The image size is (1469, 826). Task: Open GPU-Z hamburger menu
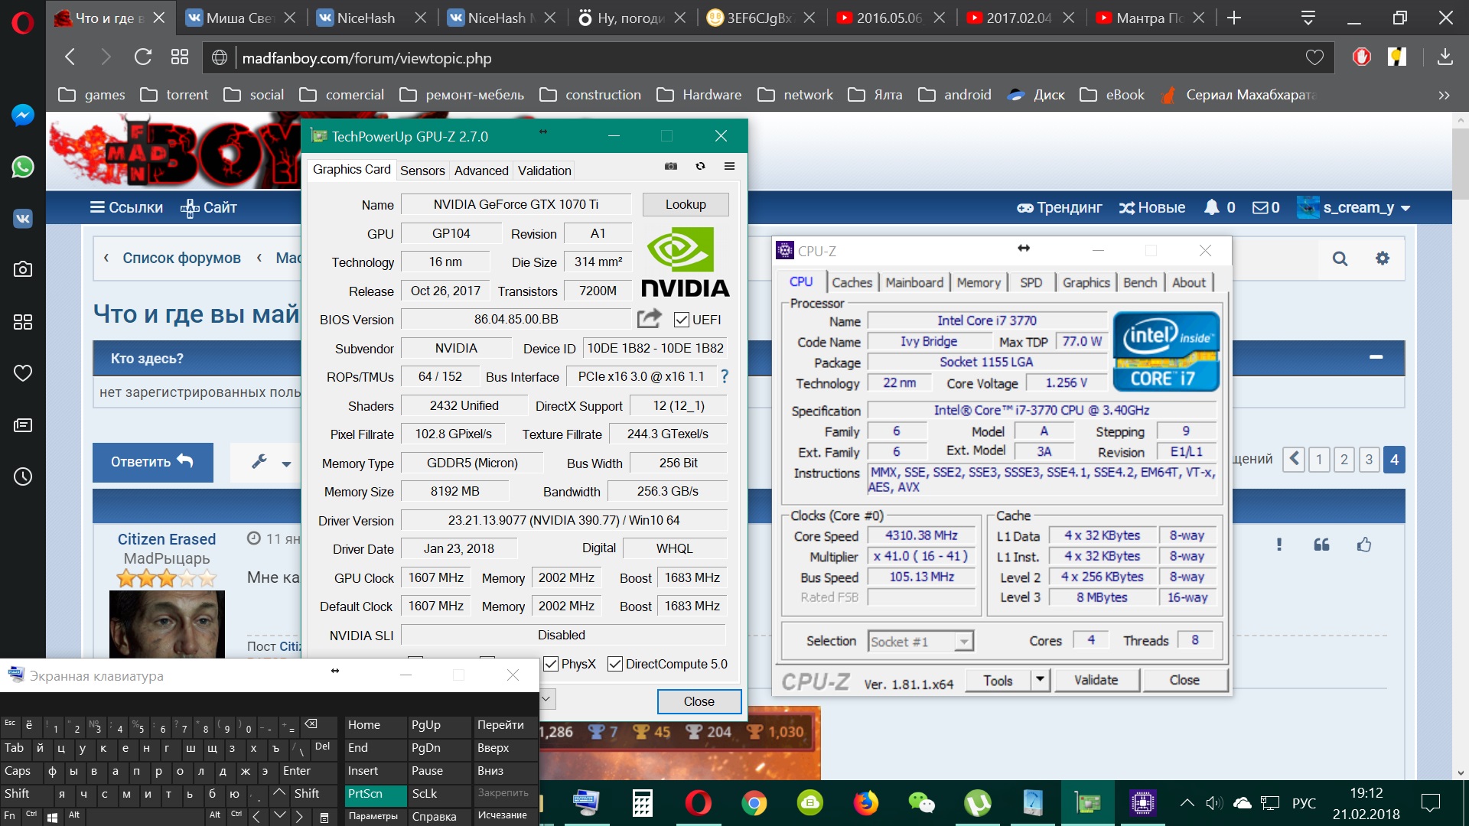[x=729, y=166]
